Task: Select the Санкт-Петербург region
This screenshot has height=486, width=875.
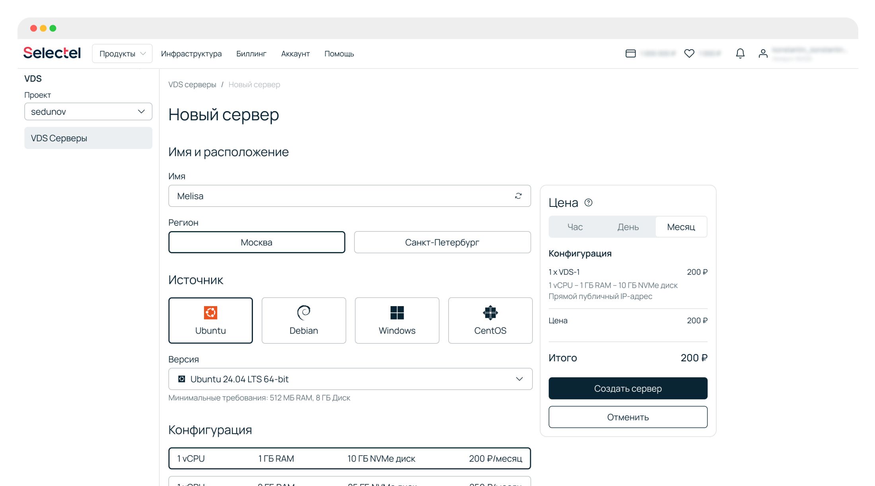Action: pyautogui.click(x=442, y=242)
